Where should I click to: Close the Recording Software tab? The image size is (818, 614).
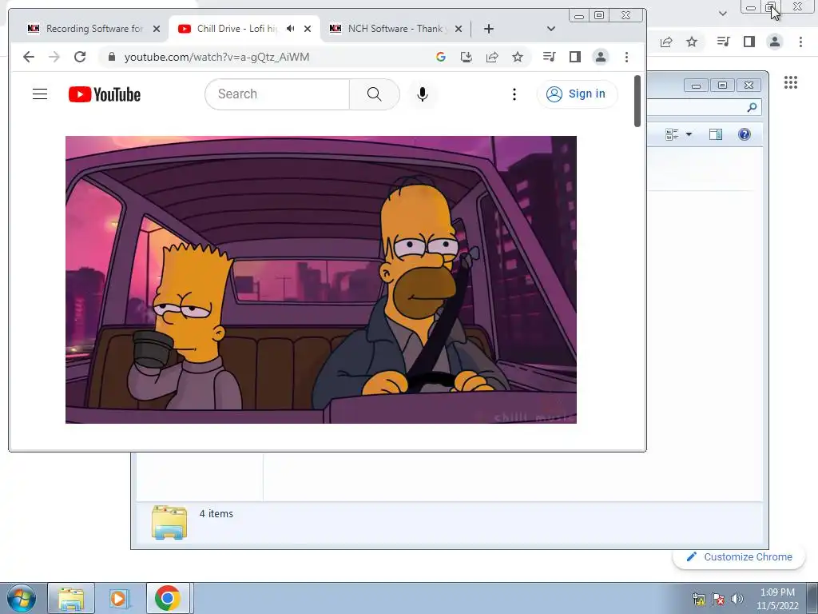click(x=157, y=29)
